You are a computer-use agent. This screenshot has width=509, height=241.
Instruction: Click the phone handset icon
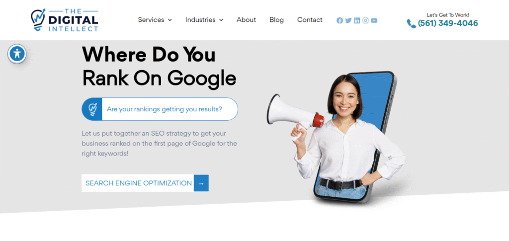click(411, 24)
